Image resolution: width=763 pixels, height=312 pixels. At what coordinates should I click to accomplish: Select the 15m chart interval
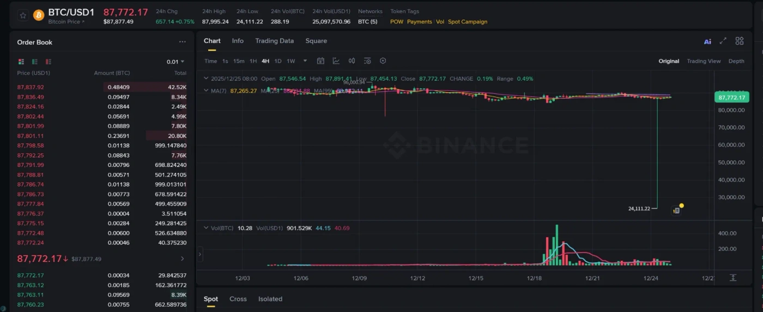[239, 61]
